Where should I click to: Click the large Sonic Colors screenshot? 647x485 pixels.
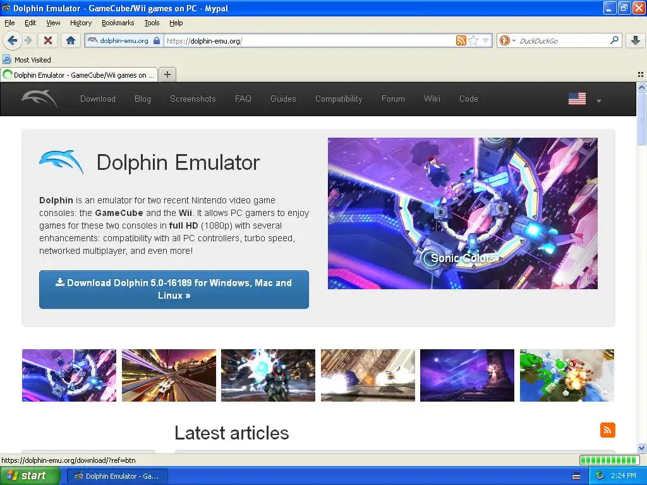[463, 213]
